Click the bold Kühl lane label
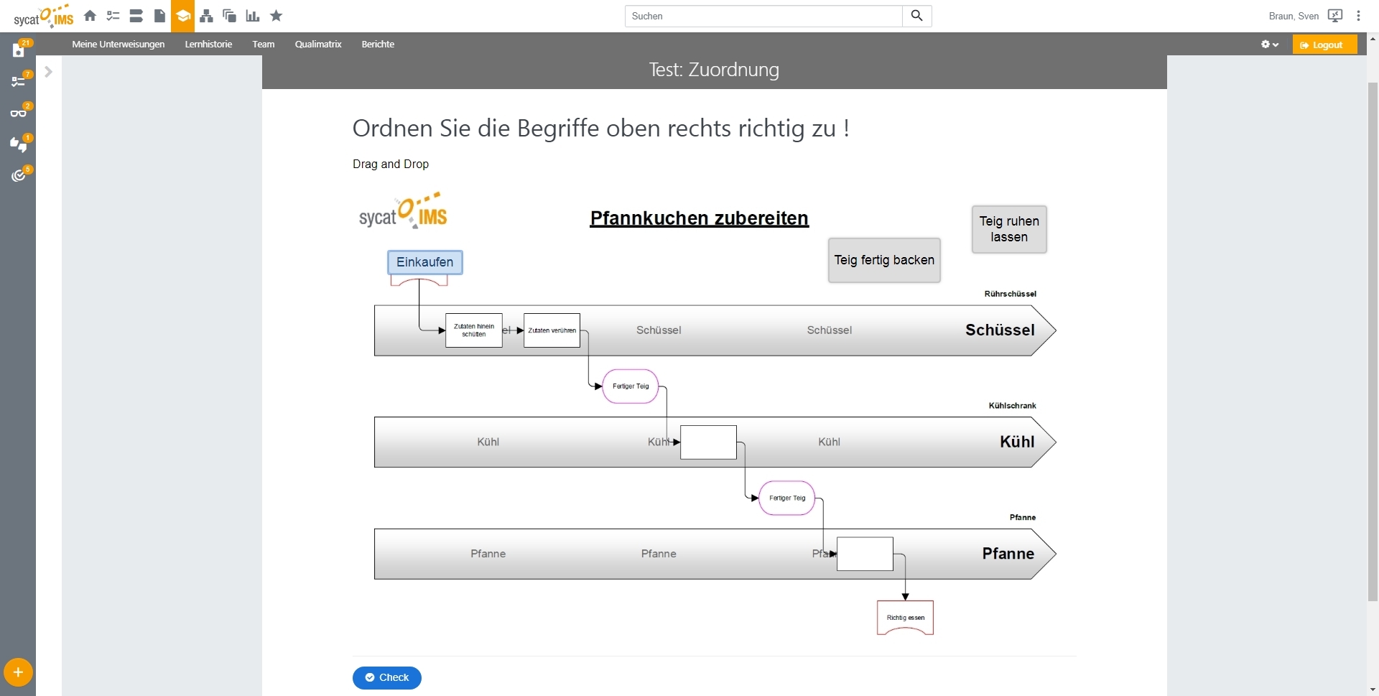The width and height of the screenshot is (1379, 696). (1017, 442)
